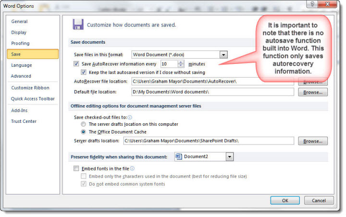Click the Word Options window title
Screen dimensions: 346x217
click(19, 6)
